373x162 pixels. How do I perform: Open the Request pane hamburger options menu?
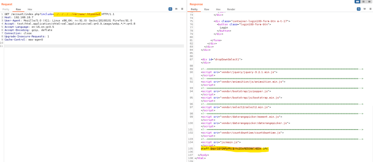point(182,9)
